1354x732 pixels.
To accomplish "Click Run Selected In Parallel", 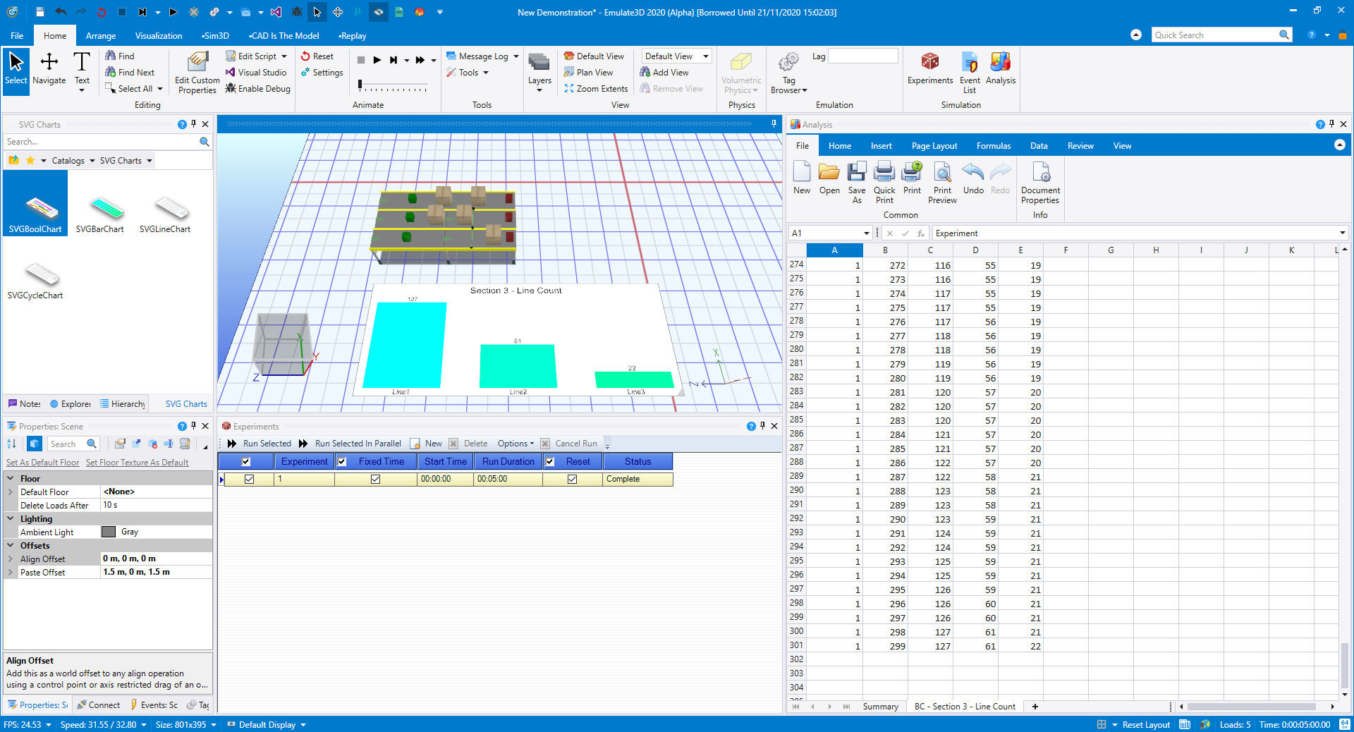I will click(x=357, y=444).
